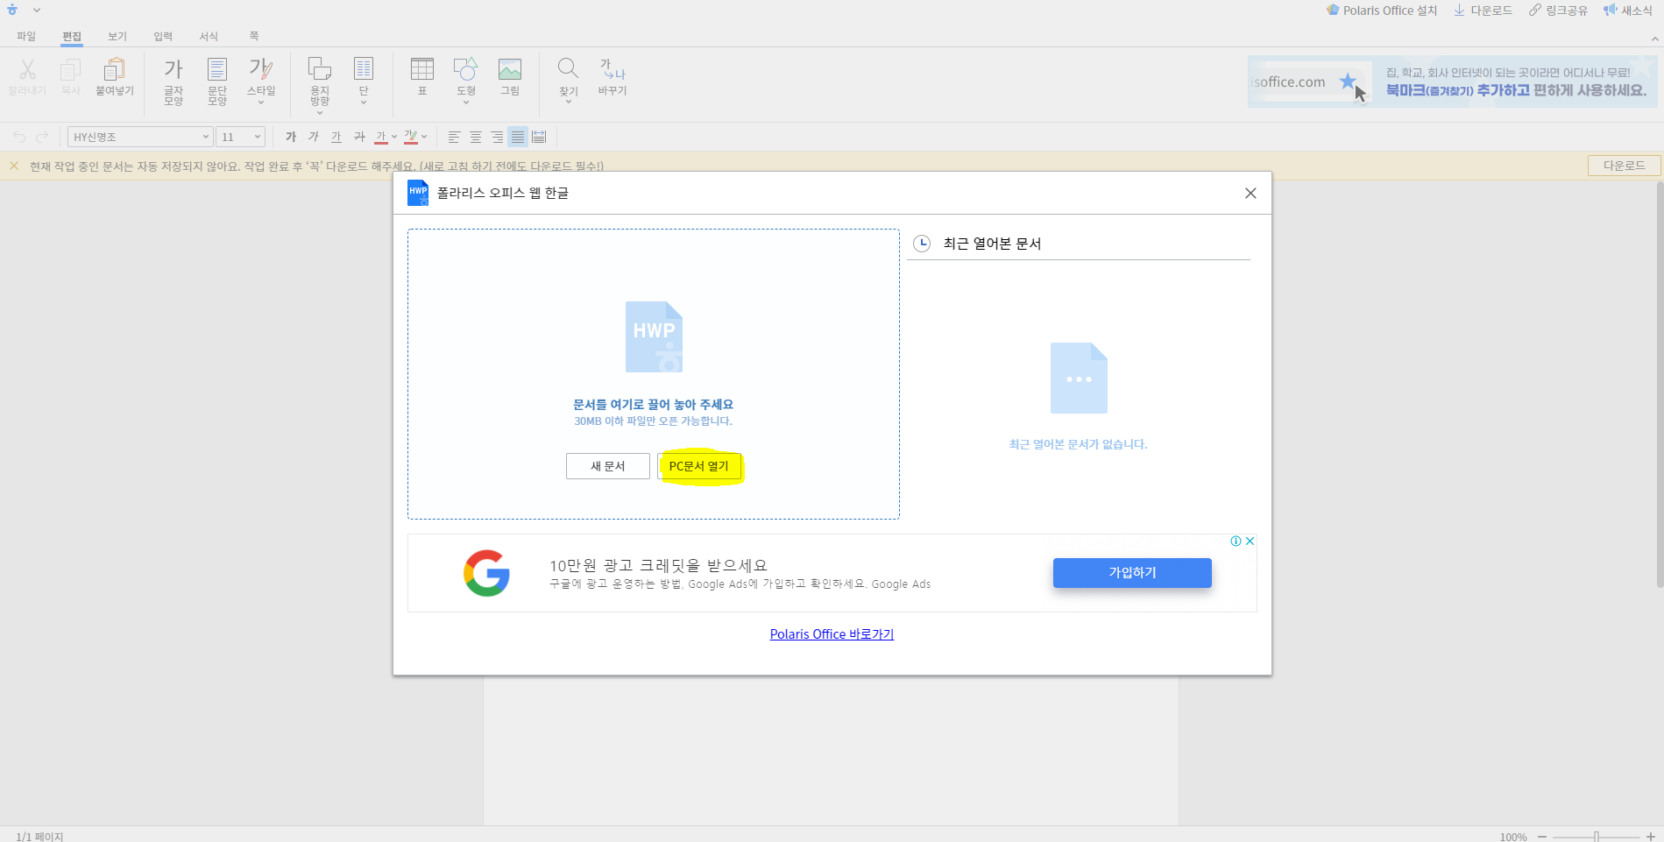The width and height of the screenshot is (1664, 842).
Task: Expand the 도형 shapes dropdown
Action: click(x=466, y=103)
